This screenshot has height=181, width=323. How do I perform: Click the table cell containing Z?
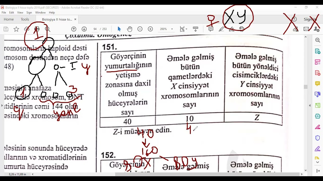point(257,117)
